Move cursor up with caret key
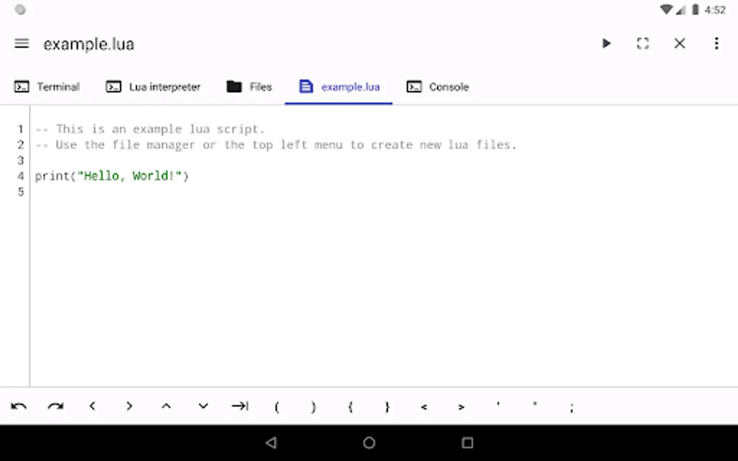Image resolution: width=738 pixels, height=461 pixels. [x=166, y=406]
